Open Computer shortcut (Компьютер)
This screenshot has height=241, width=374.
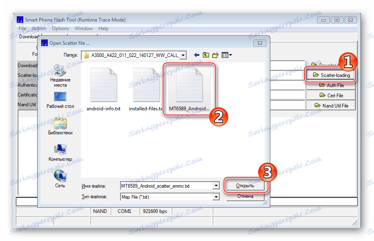(x=60, y=153)
